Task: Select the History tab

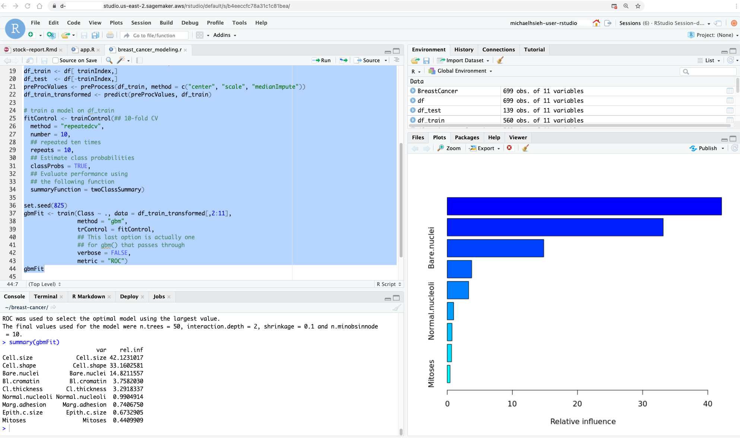Action: point(463,50)
